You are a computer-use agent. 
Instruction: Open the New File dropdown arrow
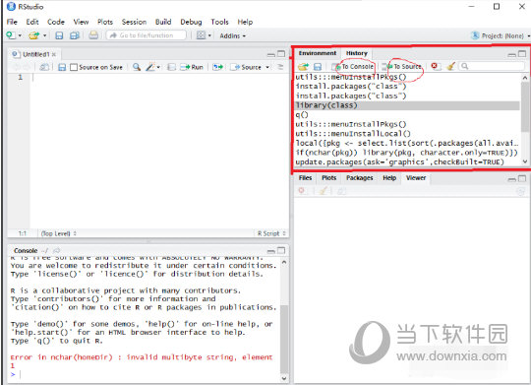point(20,35)
